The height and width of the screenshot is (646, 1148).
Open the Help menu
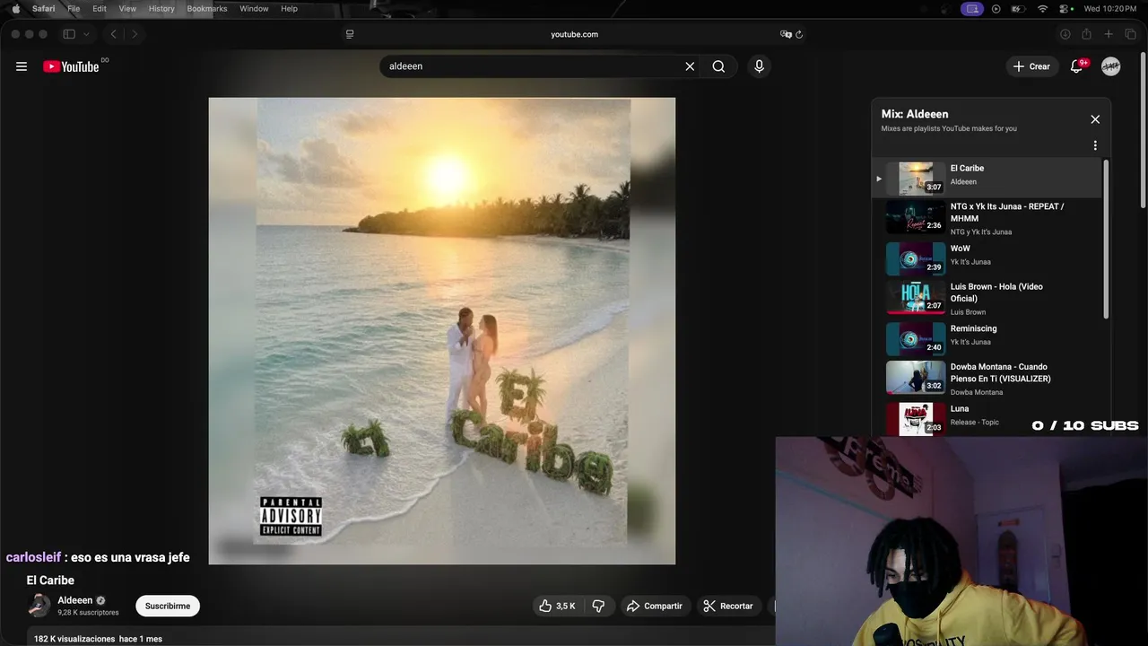tap(289, 8)
